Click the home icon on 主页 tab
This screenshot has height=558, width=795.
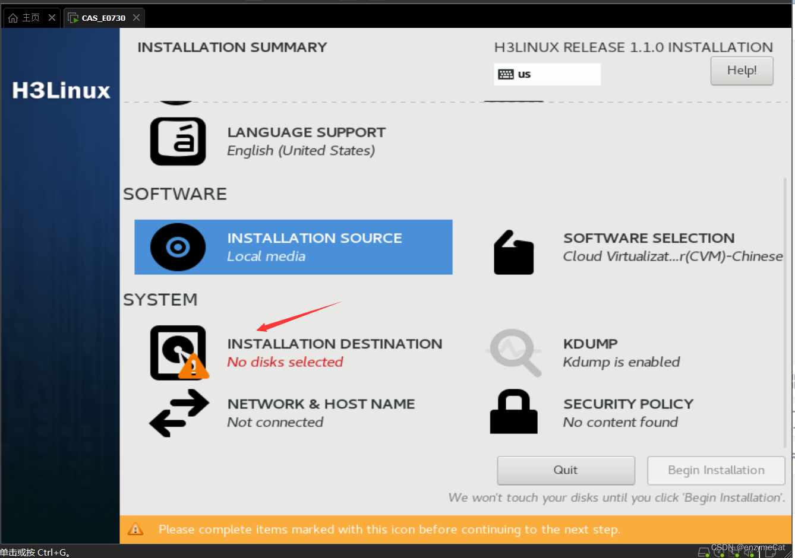coord(13,18)
